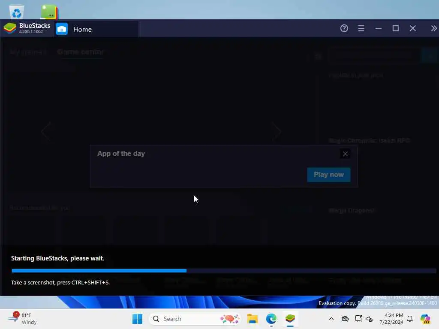Click the cloud sync tray icon
The height and width of the screenshot is (329, 439).
[x=345, y=319]
